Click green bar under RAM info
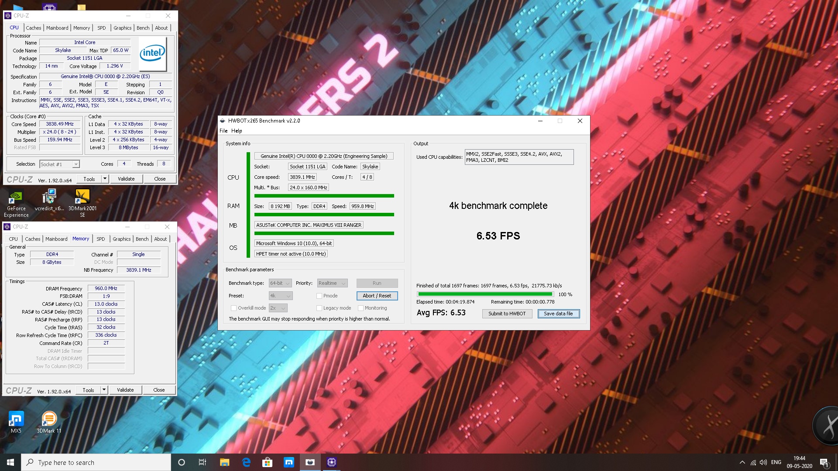 (x=324, y=215)
